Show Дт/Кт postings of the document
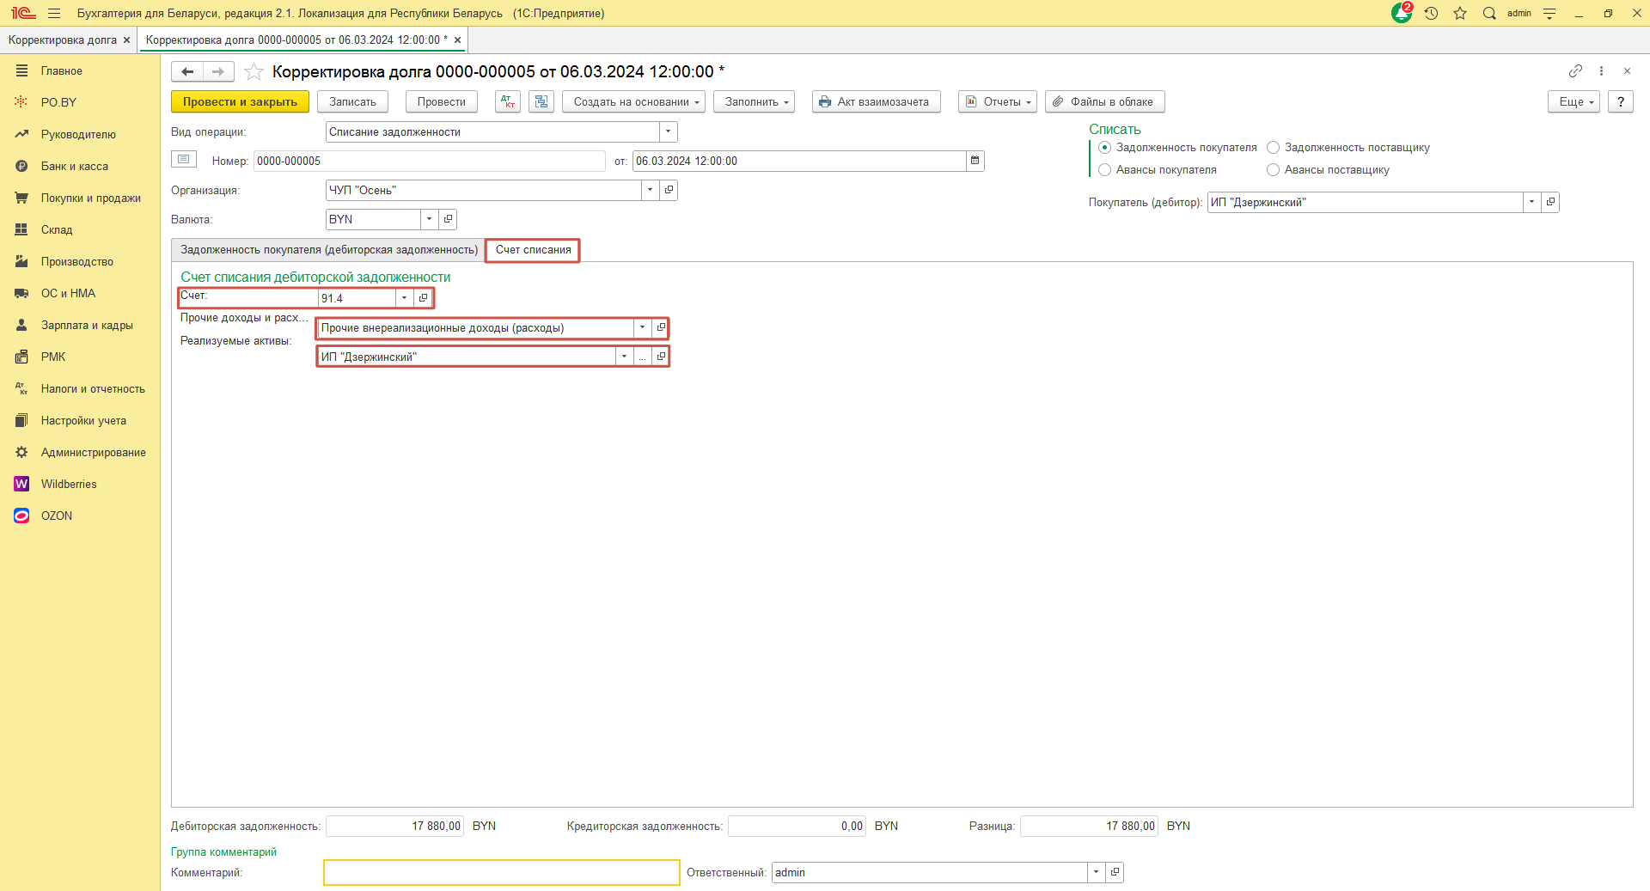The image size is (1650, 891). point(508,101)
